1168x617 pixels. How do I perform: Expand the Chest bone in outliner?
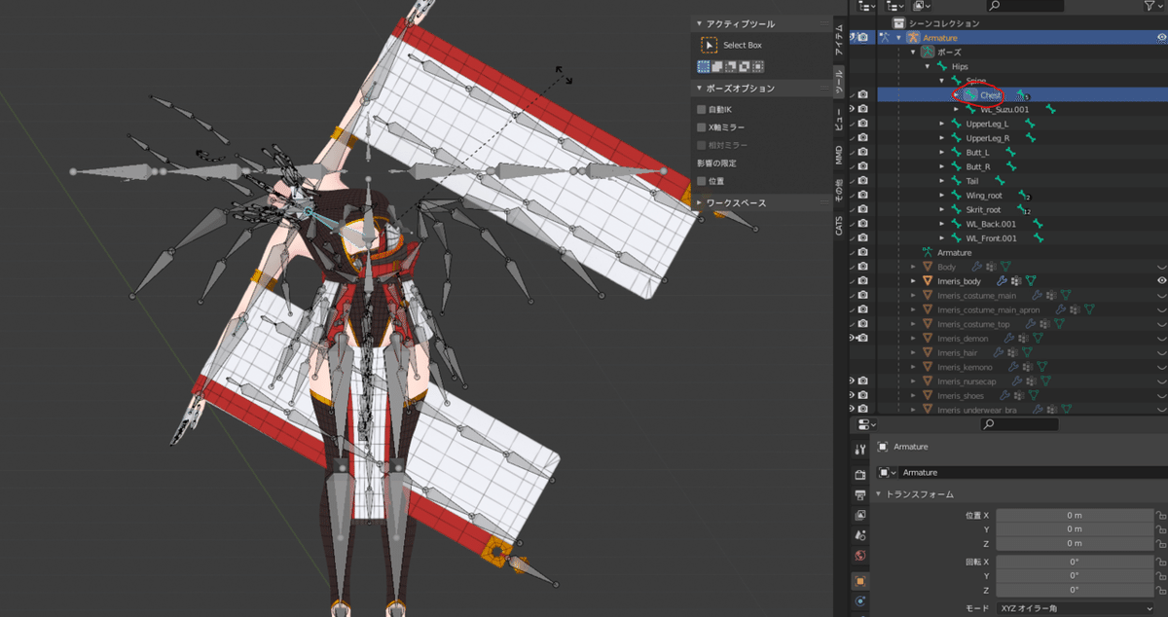pyautogui.click(x=957, y=95)
